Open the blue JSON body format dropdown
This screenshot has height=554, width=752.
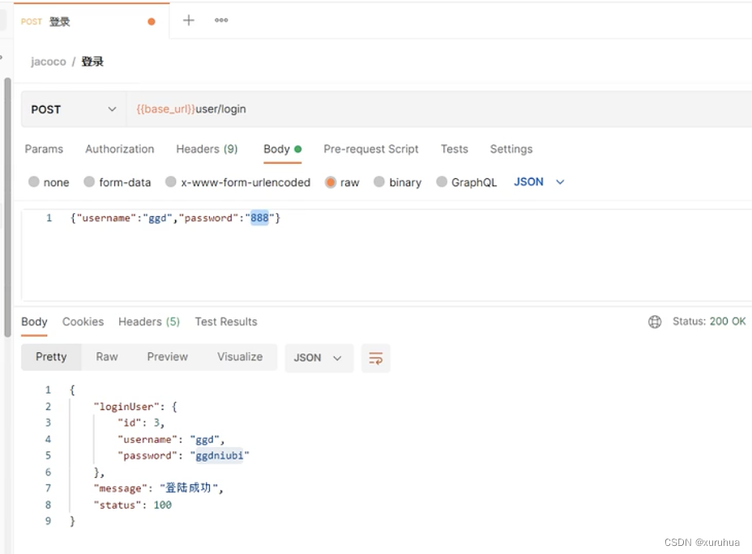click(x=539, y=182)
